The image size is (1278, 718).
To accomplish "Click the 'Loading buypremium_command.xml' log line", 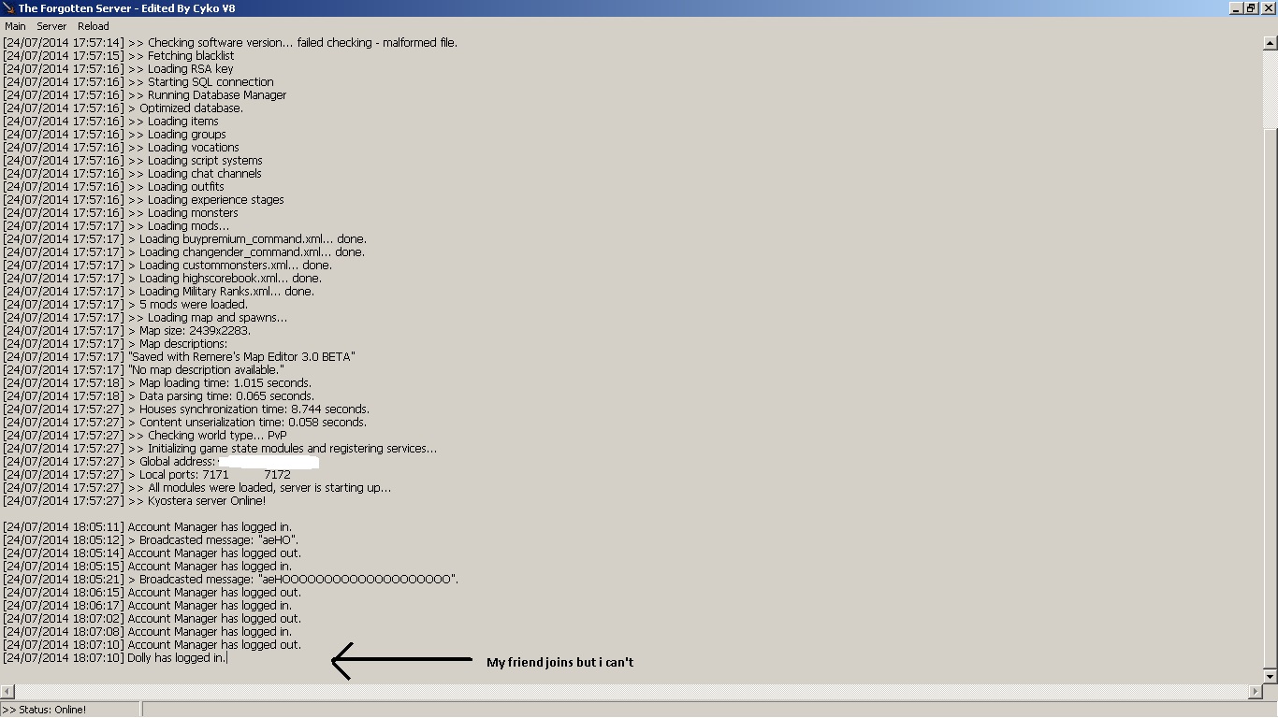I will 184,239.
